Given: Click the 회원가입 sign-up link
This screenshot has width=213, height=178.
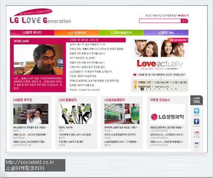Looking at the screenshot, I should click(x=157, y=16).
